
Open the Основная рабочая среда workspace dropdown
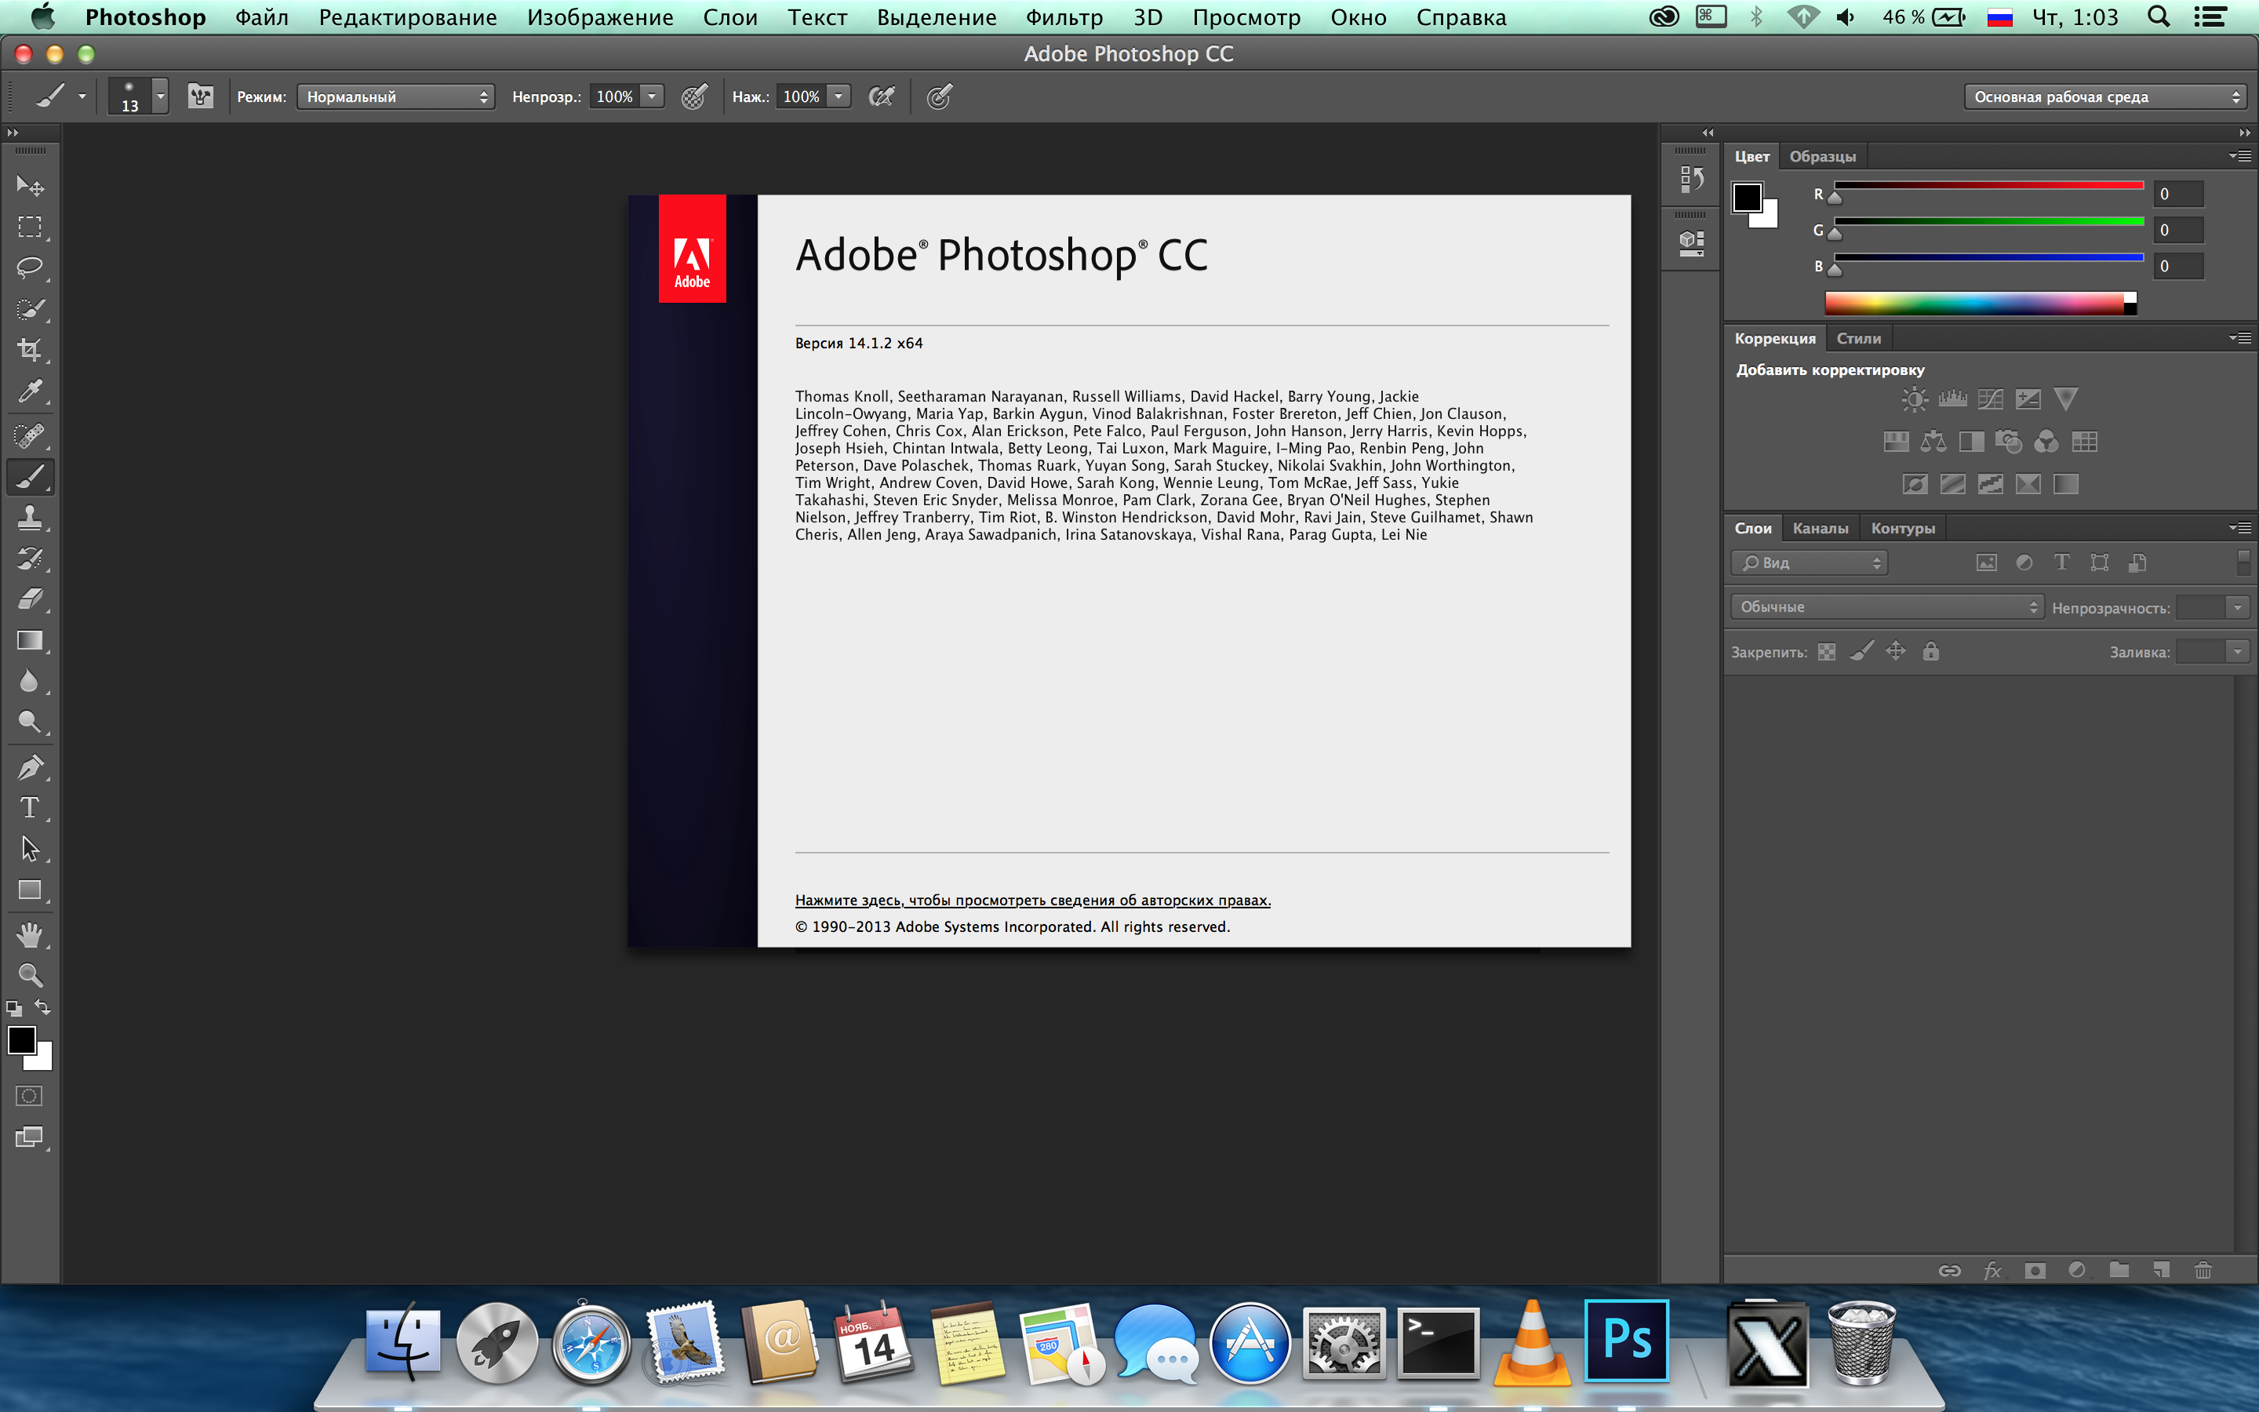[x=2105, y=96]
